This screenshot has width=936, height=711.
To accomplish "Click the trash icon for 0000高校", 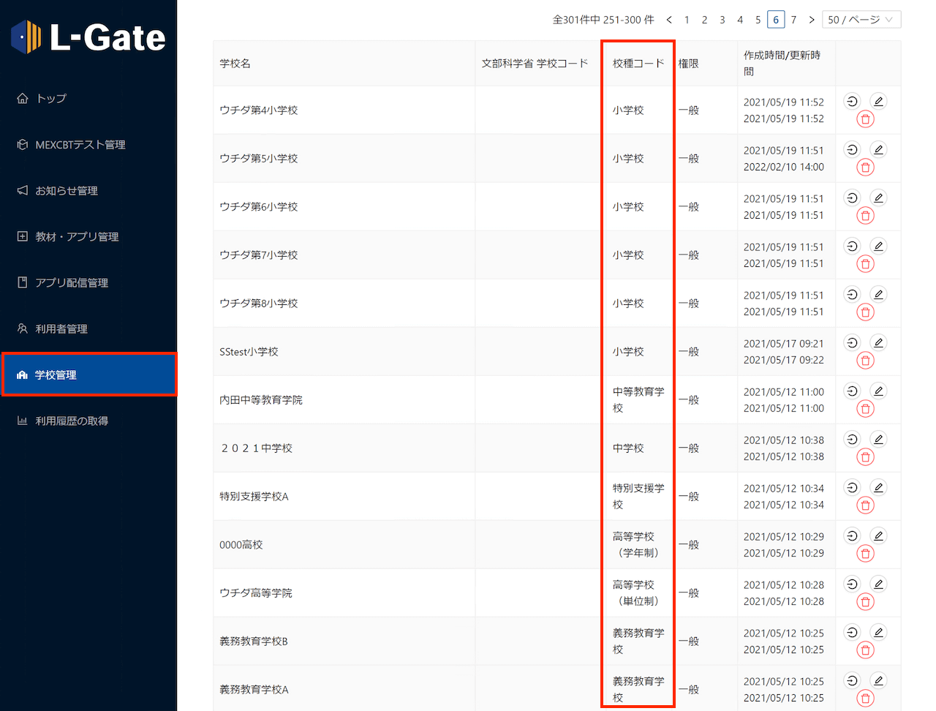I will 865,554.
